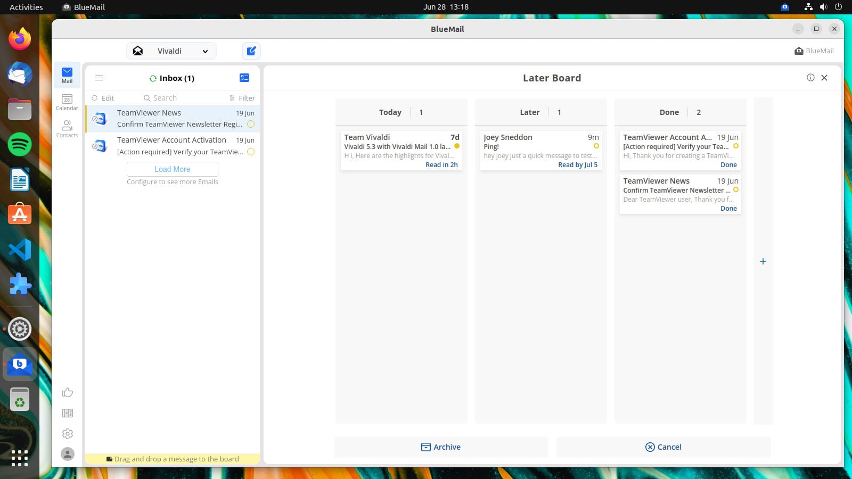Open the Later Board tasks view icon

[x=244, y=78]
